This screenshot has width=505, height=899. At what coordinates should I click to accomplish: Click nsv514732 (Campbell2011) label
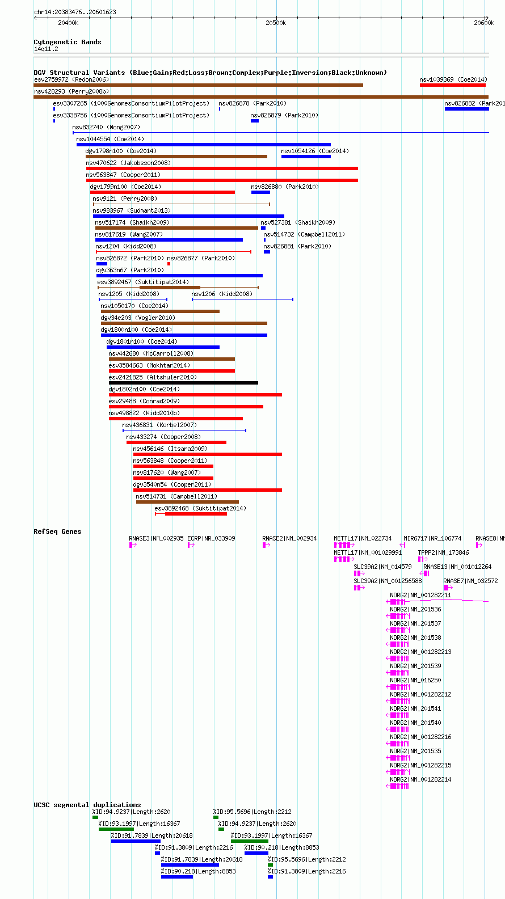(304, 234)
